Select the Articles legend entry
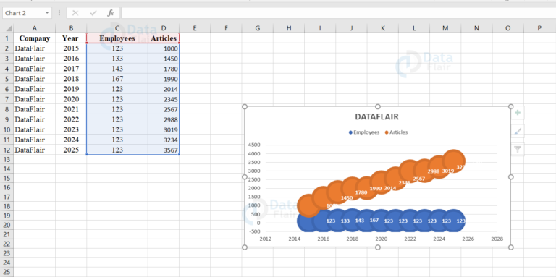Viewport: 556px width, 277px height. coord(396,132)
